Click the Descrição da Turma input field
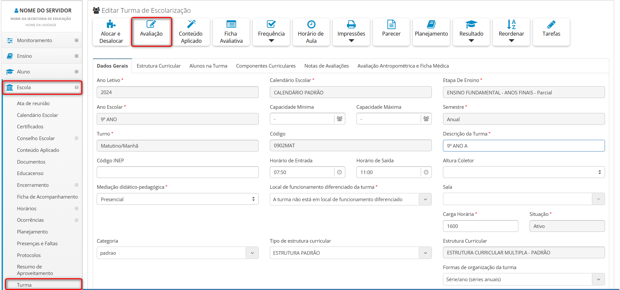The width and height of the screenshot is (620, 290). (x=523, y=146)
